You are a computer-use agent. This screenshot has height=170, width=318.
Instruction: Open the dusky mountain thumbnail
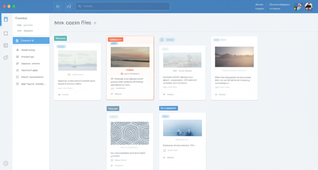click(x=234, y=57)
